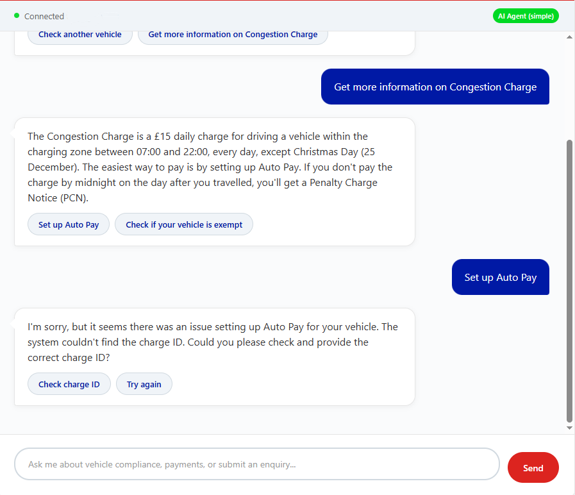The width and height of the screenshot is (575, 495).
Task: Choose the Set up Auto Pay suggestion chip
Action: coord(69,225)
